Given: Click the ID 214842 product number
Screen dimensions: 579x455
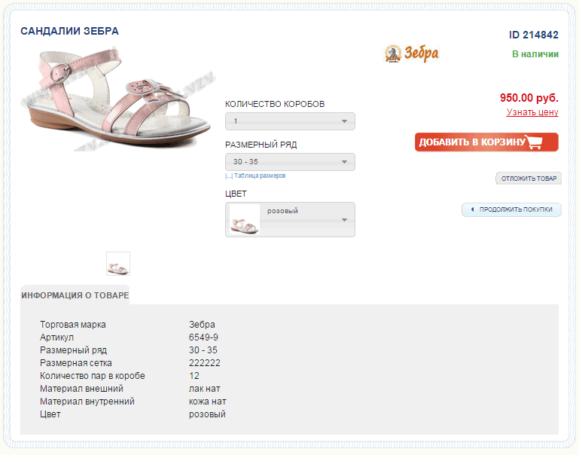Looking at the screenshot, I should [x=533, y=35].
